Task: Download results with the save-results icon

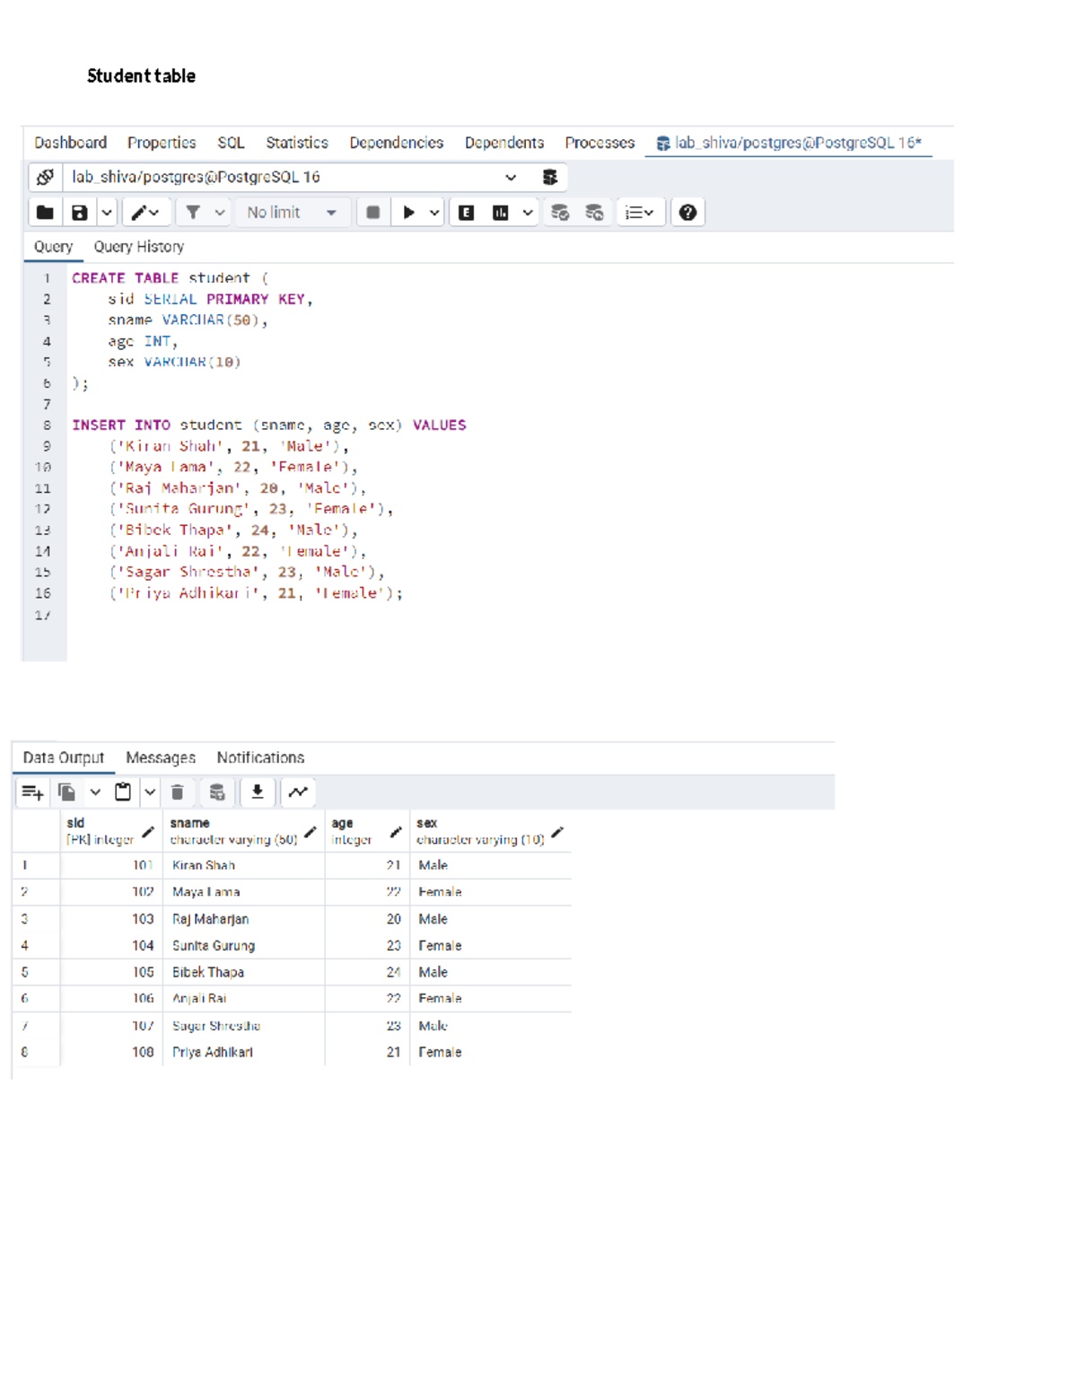Action: point(257,792)
